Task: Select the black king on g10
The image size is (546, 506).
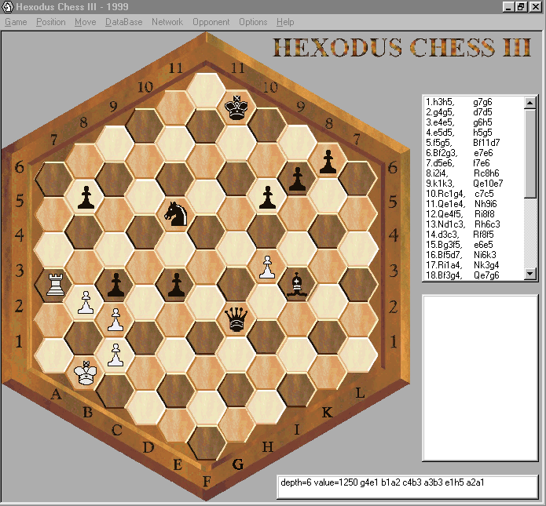Action: [x=236, y=107]
